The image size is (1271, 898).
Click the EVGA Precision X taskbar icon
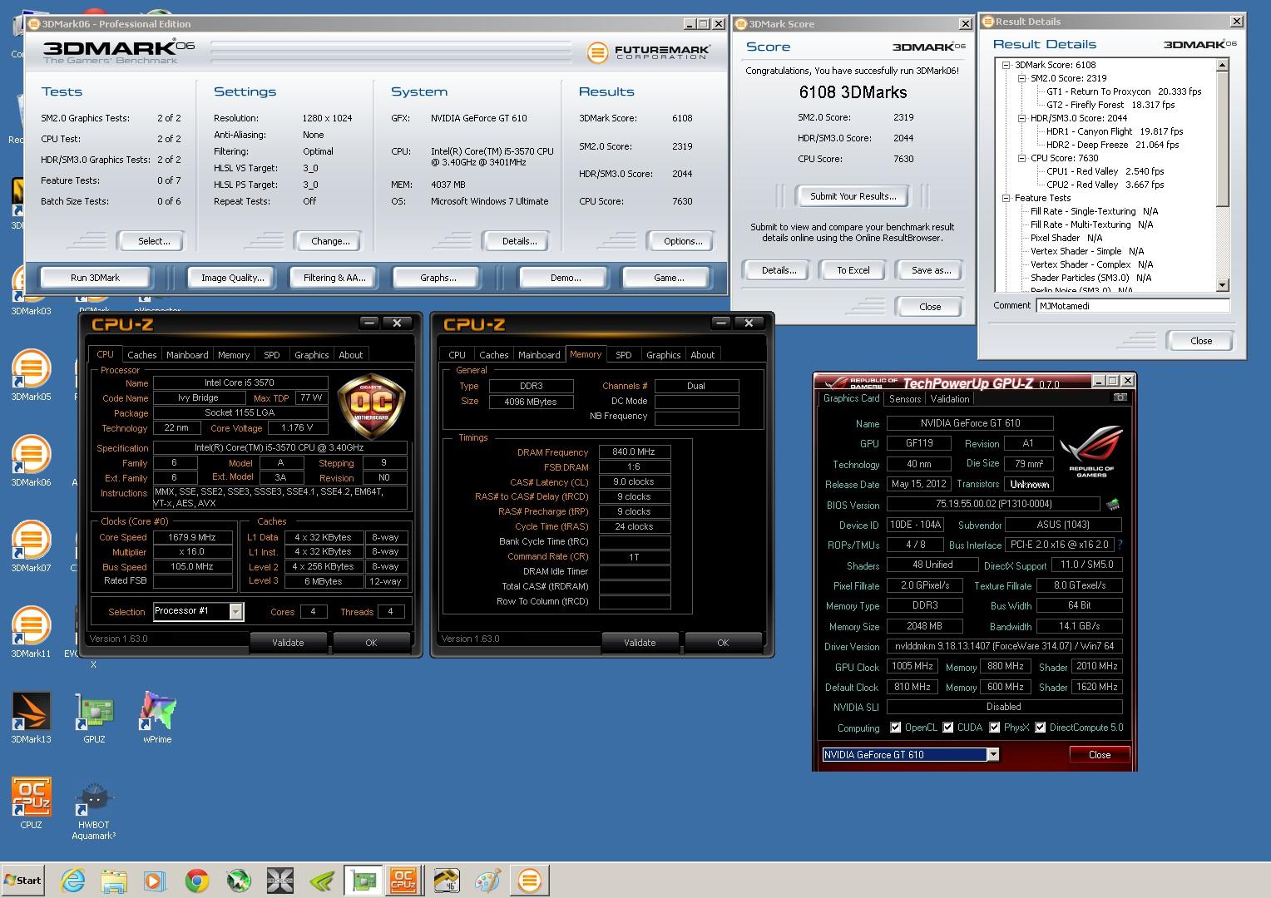[x=279, y=880]
